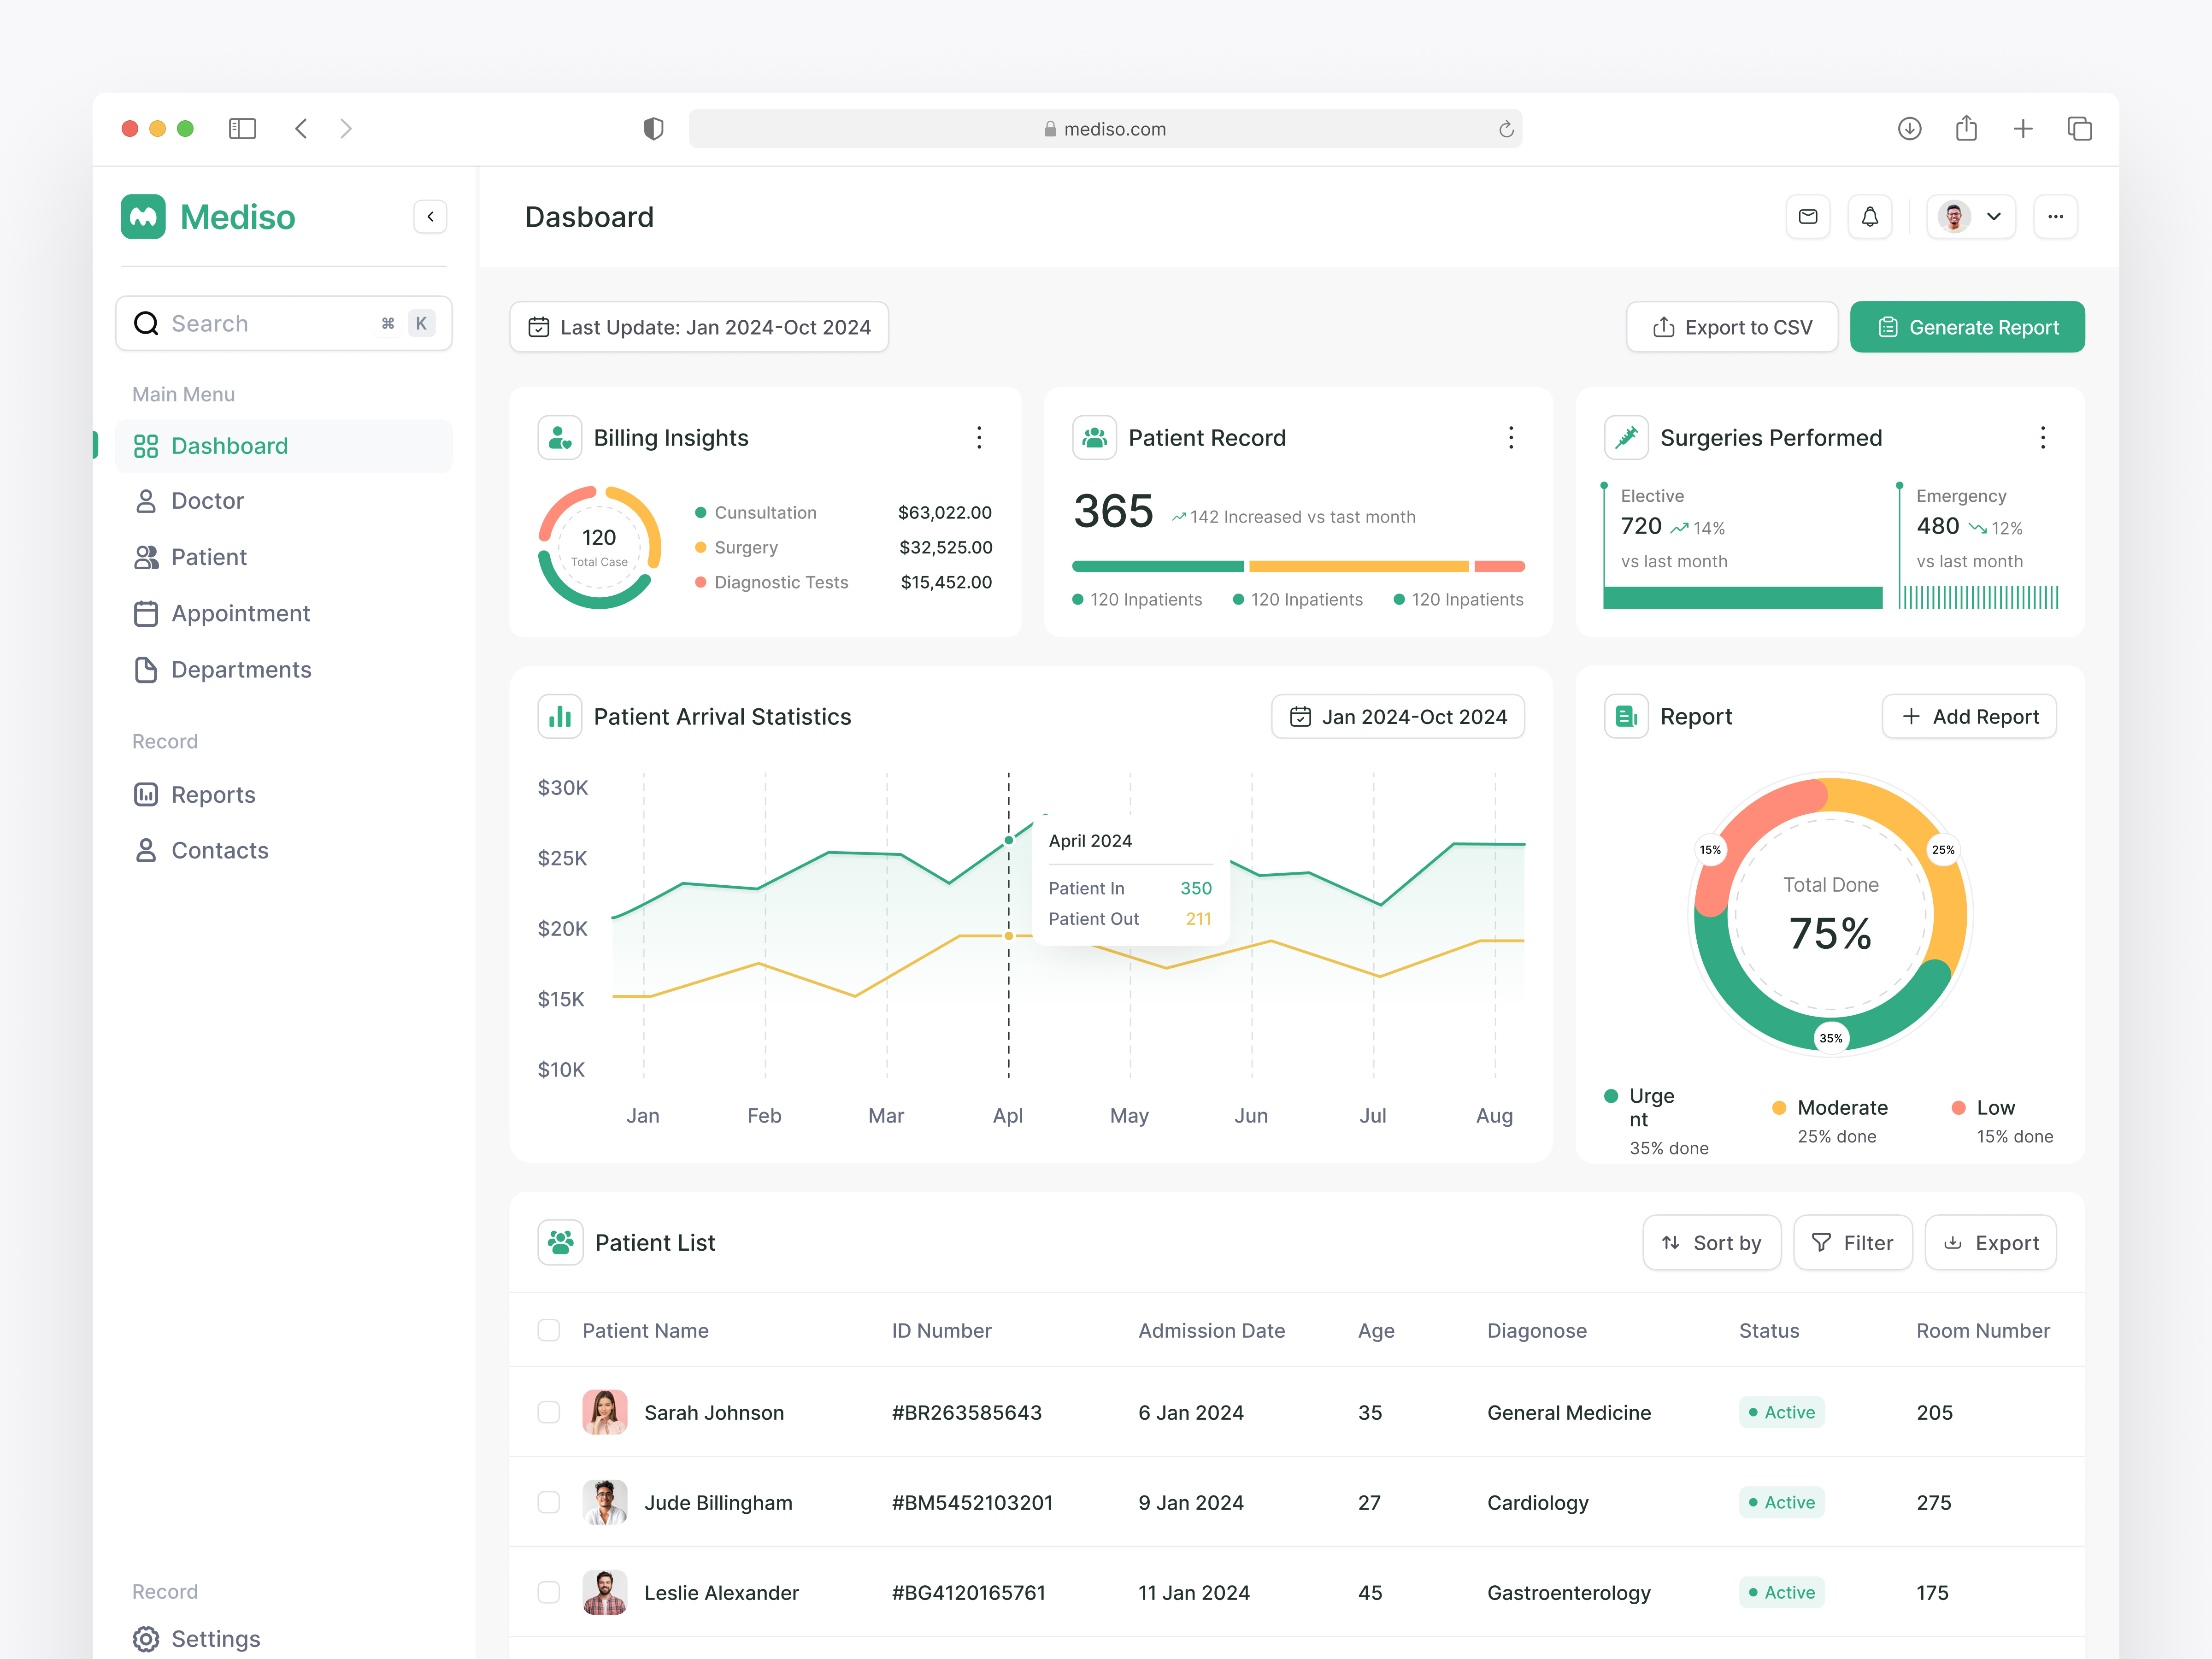The width and height of the screenshot is (2212, 1659).
Task: Check the row for Jude Billingham
Action: coord(549,1502)
